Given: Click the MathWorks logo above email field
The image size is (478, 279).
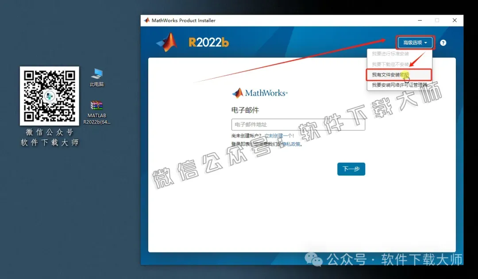Looking at the screenshot, I should 260,93.
